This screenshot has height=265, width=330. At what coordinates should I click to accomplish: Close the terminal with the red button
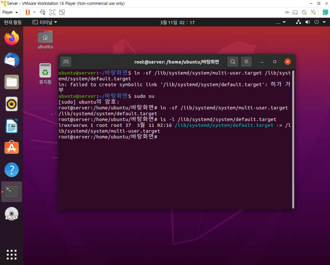pyautogui.click(x=288, y=62)
